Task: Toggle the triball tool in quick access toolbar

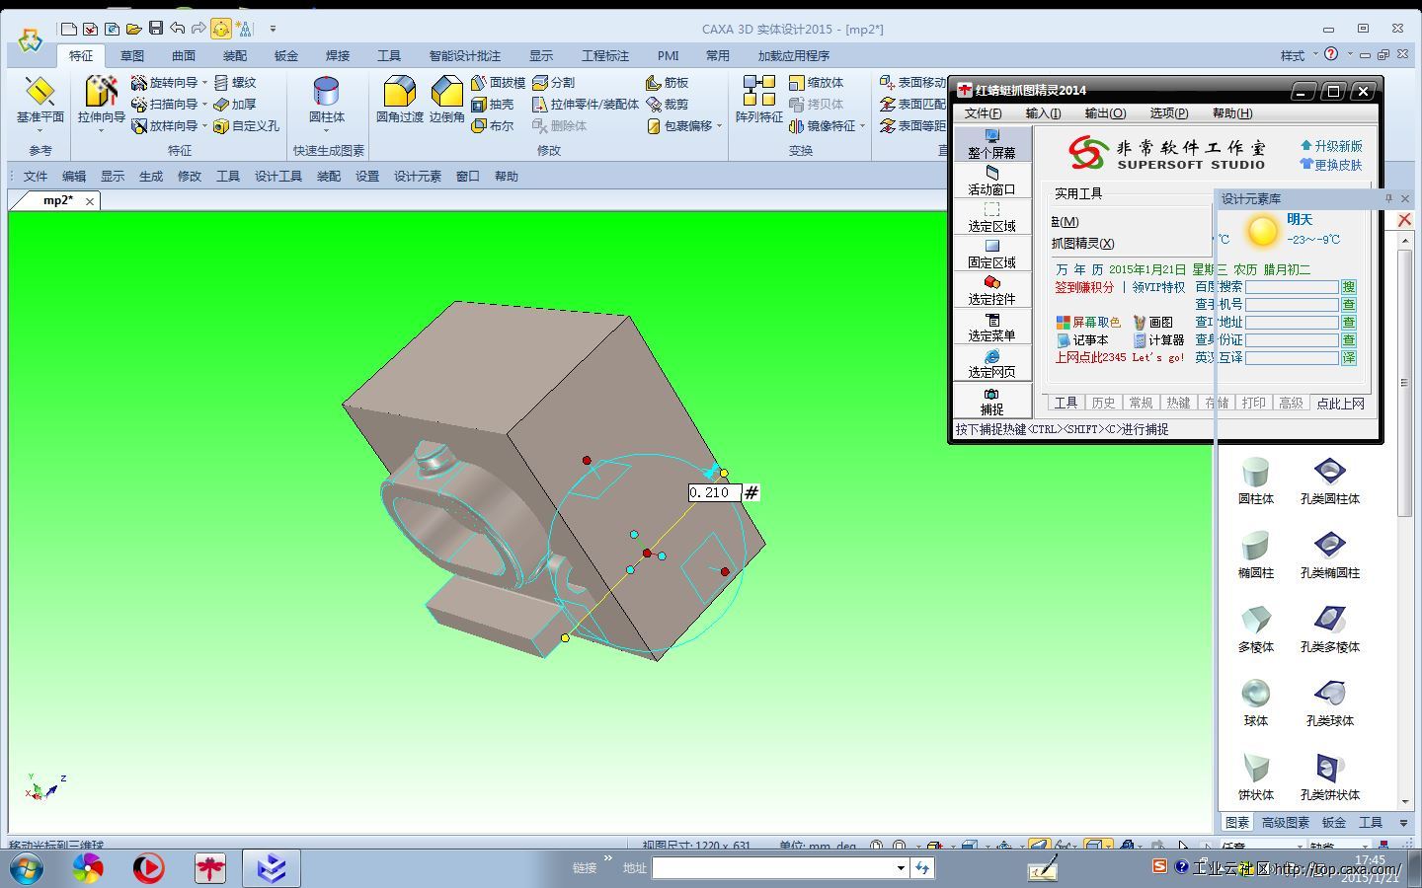Action: click(x=220, y=29)
